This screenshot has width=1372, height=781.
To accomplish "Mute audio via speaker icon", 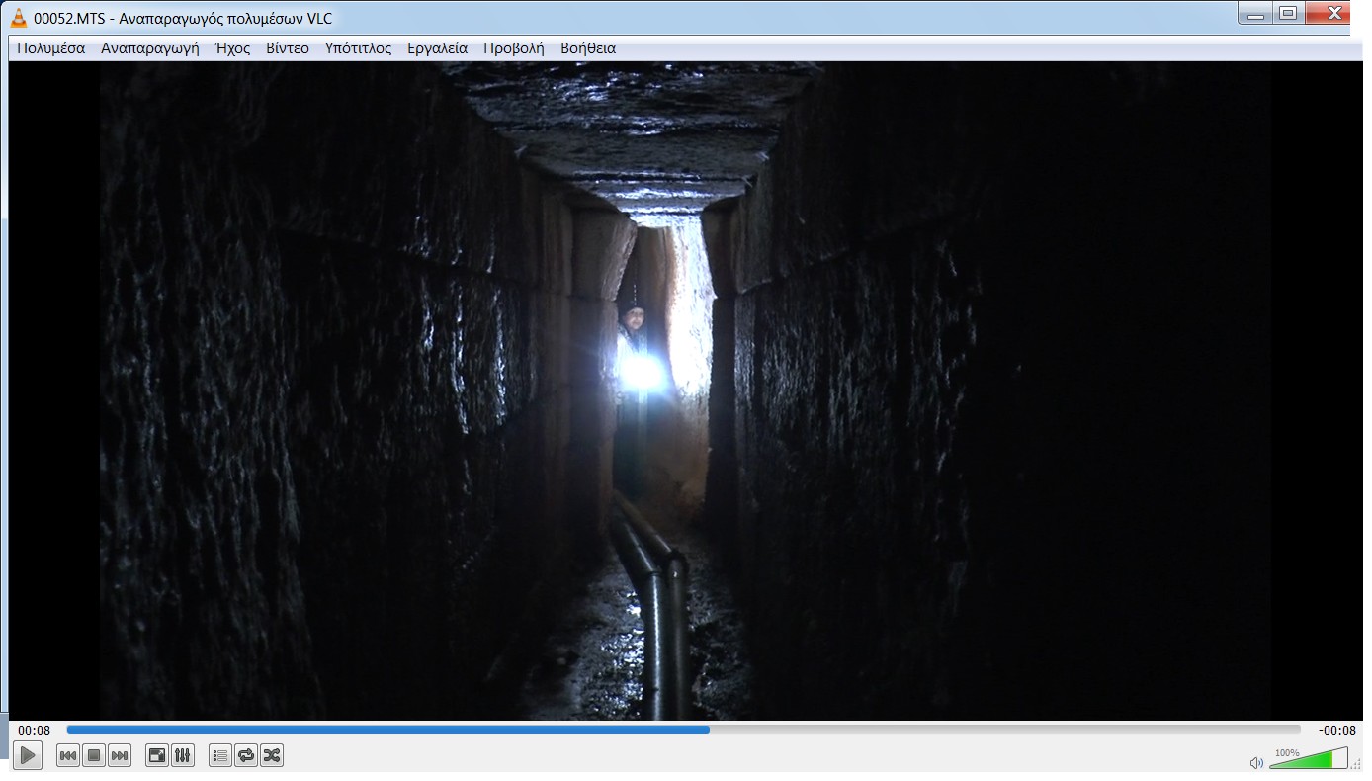I will (x=1256, y=762).
